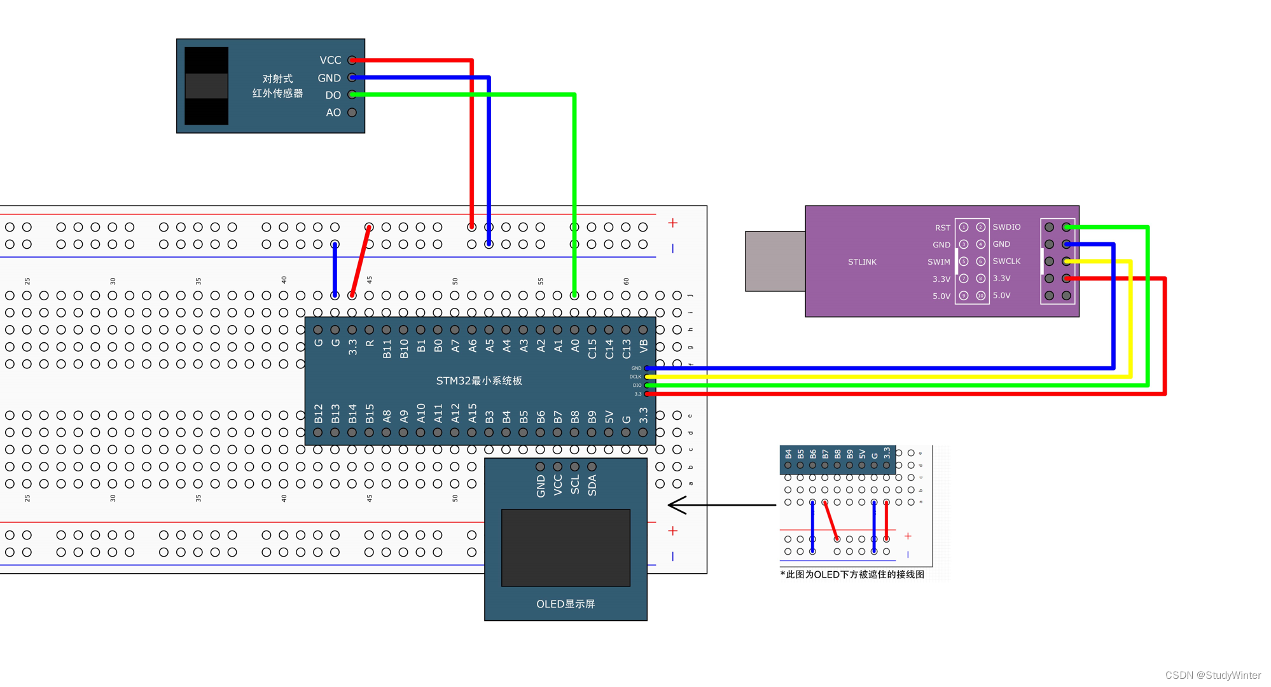
Task: Select the gray USB connector of the STLINK
Action: pos(775,261)
